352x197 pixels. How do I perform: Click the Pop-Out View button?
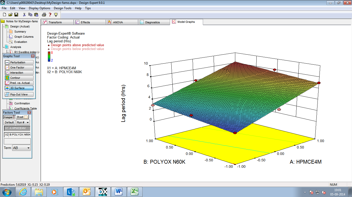19,94
